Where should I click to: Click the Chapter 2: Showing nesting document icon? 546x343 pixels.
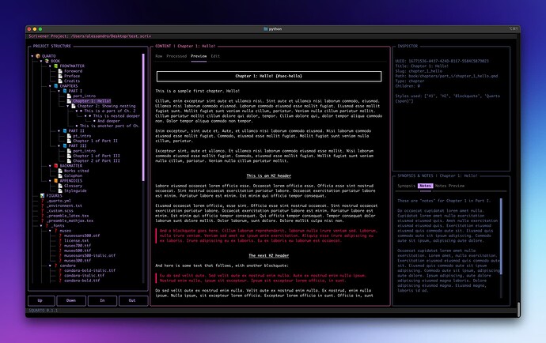tap(74, 106)
